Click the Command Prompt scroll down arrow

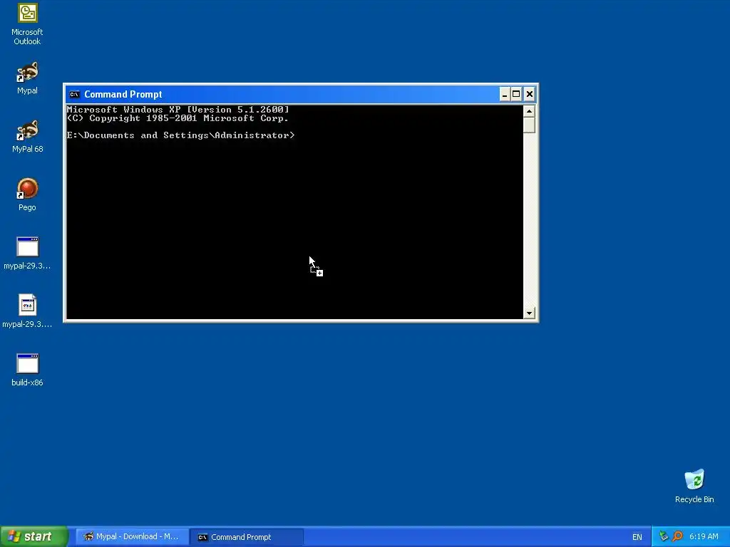(529, 313)
